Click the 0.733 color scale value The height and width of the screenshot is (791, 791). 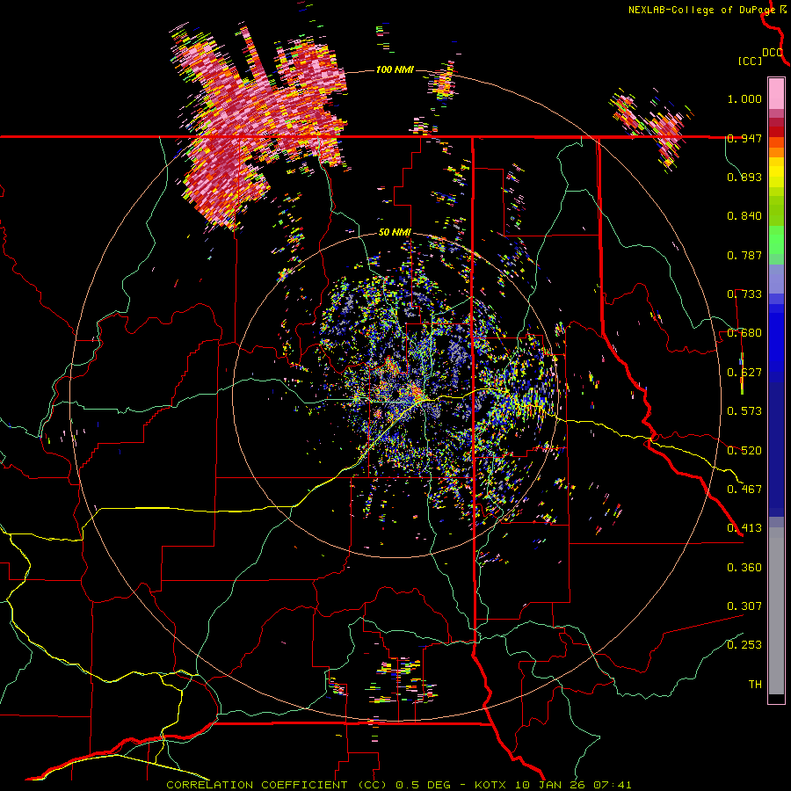tap(744, 294)
